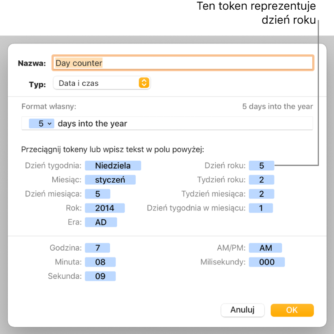Pick the Dzień tygodnia w miesiącu token
Screen dimensions: 334x334
point(261,208)
